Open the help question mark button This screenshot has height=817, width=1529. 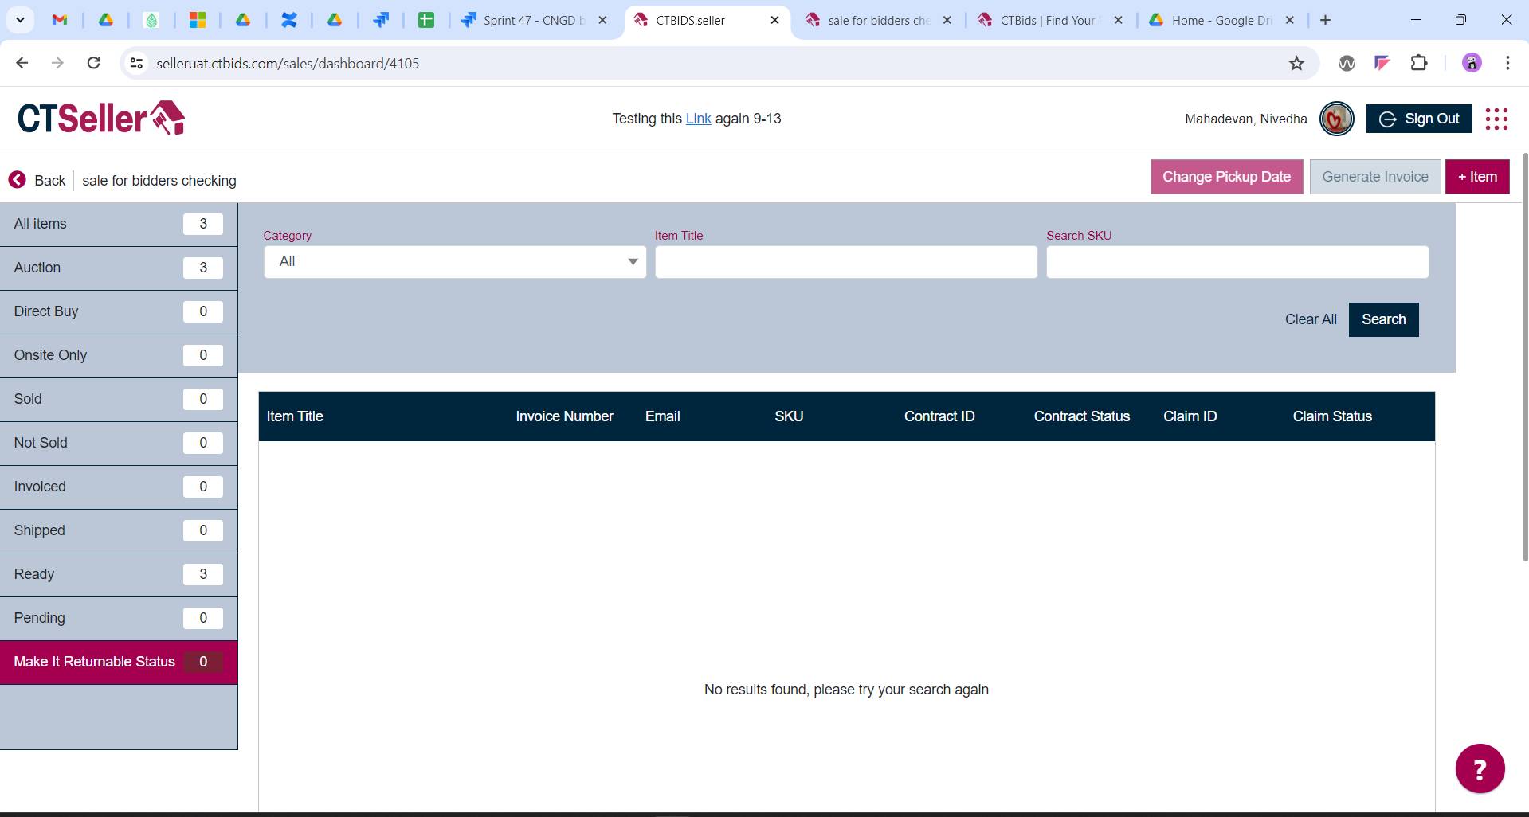[x=1480, y=768]
